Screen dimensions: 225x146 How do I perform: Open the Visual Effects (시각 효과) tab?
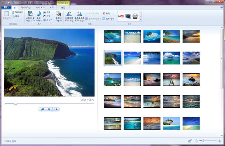click(40, 7)
